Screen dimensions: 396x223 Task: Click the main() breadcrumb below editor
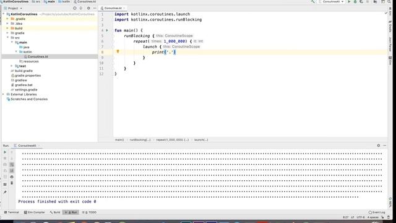(x=119, y=140)
